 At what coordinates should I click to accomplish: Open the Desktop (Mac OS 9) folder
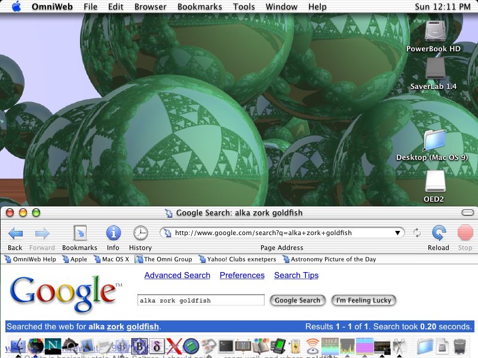[x=434, y=141]
